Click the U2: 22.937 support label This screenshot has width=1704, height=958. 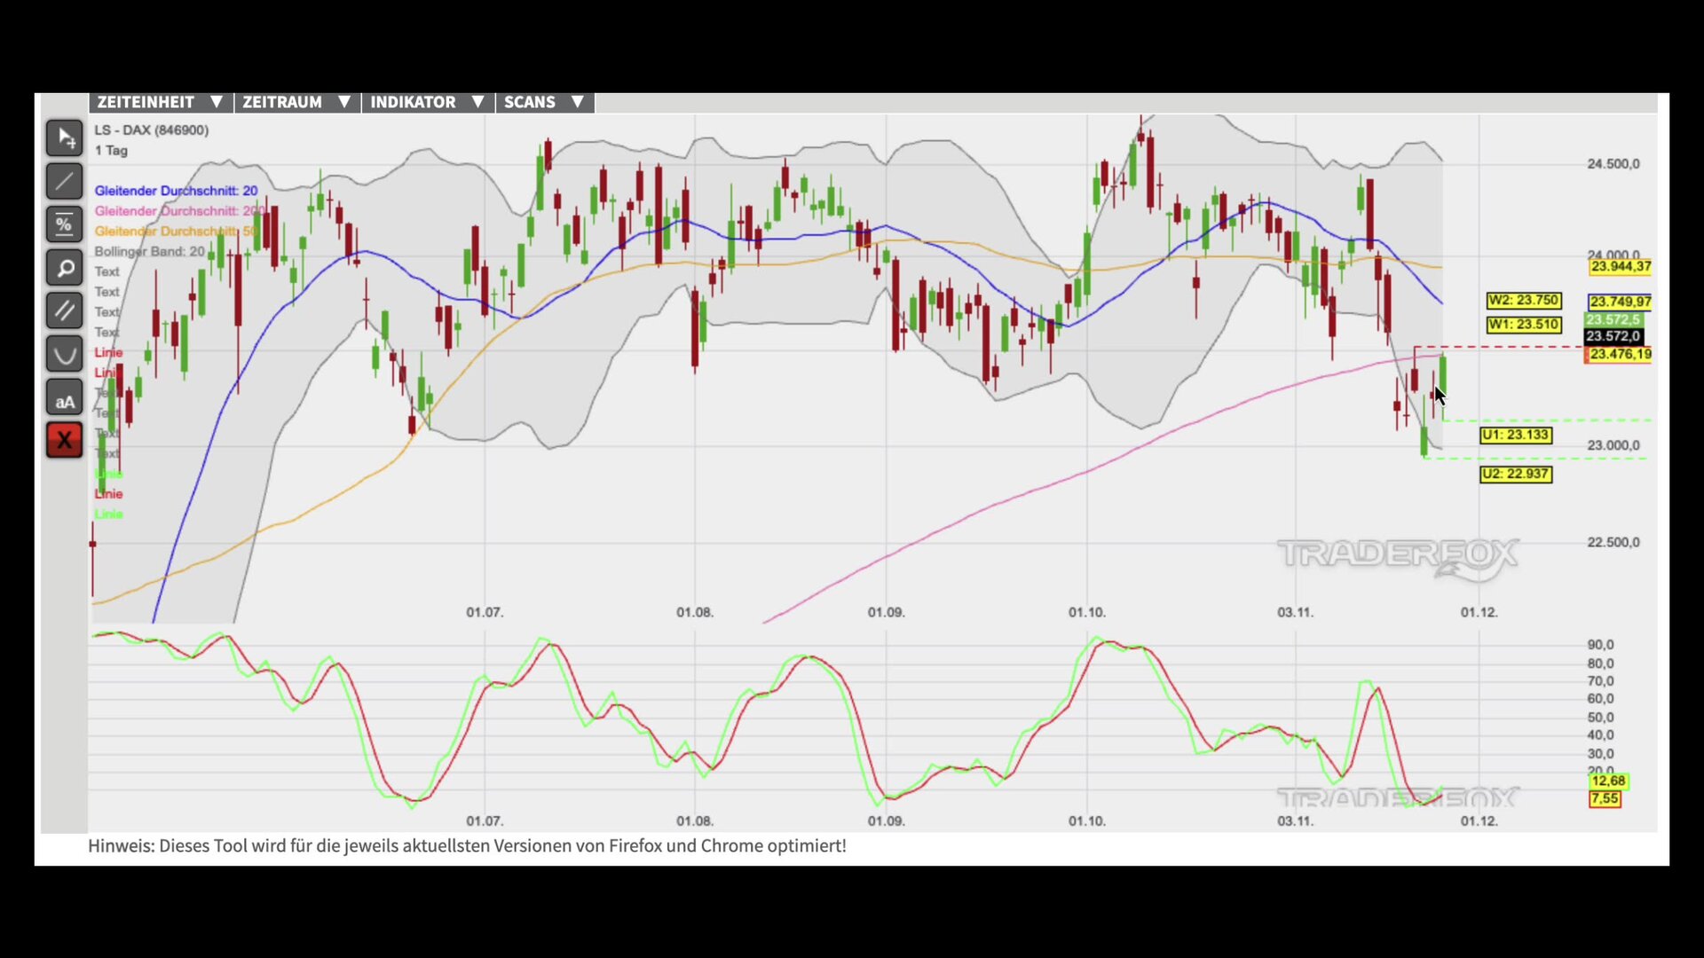pyautogui.click(x=1515, y=475)
